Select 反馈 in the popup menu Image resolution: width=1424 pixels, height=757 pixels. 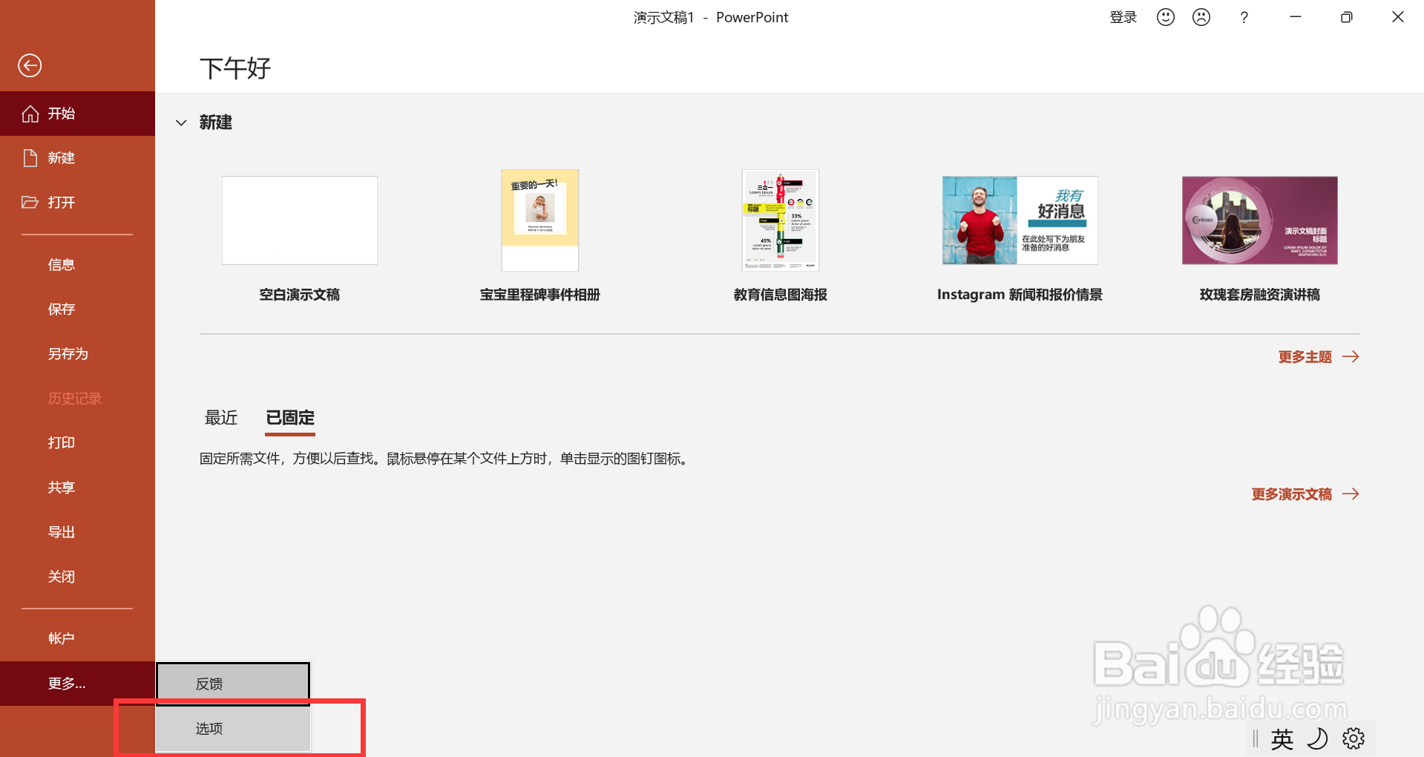point(232,684)
